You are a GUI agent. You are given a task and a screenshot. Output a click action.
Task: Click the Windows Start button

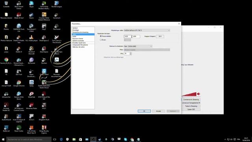point(3,139)
